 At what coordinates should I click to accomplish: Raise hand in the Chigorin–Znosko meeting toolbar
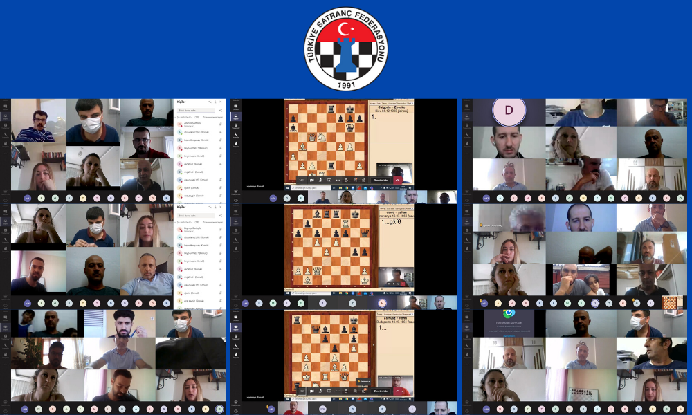(x=347, y=180)
